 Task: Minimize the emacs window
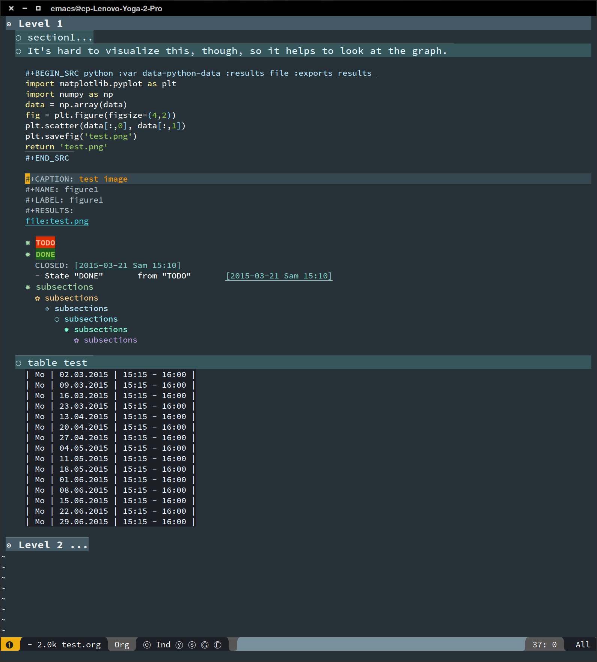click(x=25, y=8)
